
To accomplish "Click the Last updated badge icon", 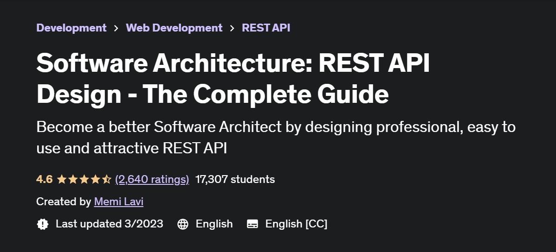I will click(x=43, y=224).
